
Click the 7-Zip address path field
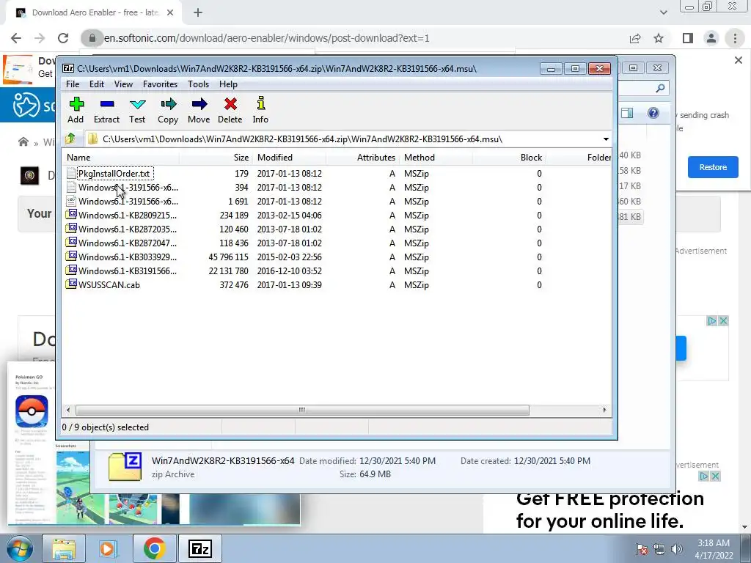coord(342,139)
